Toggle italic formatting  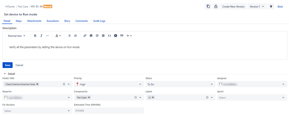(41, 36)
